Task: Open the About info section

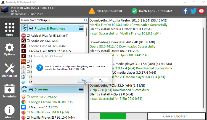Action: pos(9,112)
